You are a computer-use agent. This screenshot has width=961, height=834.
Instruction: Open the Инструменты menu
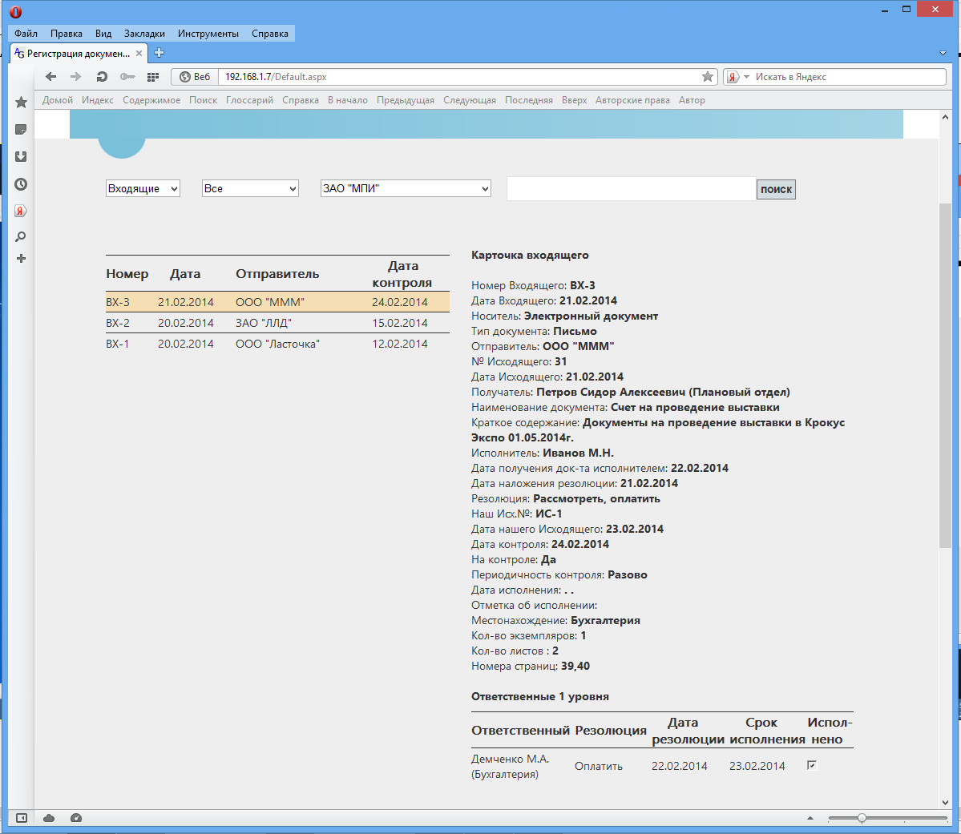click(208, 33)
